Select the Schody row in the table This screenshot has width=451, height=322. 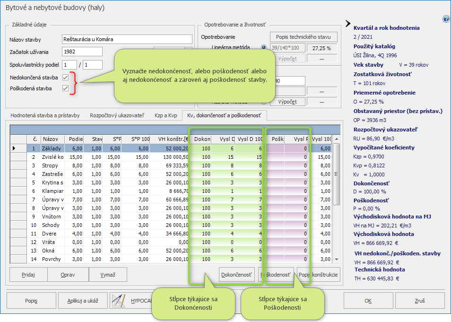pyautogui.click(x=51, y=225)
